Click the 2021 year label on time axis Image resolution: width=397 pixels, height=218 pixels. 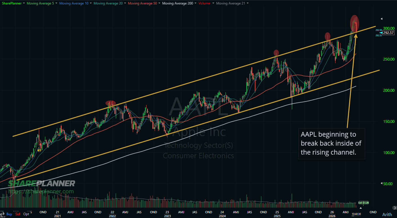[x=57, y=216]
